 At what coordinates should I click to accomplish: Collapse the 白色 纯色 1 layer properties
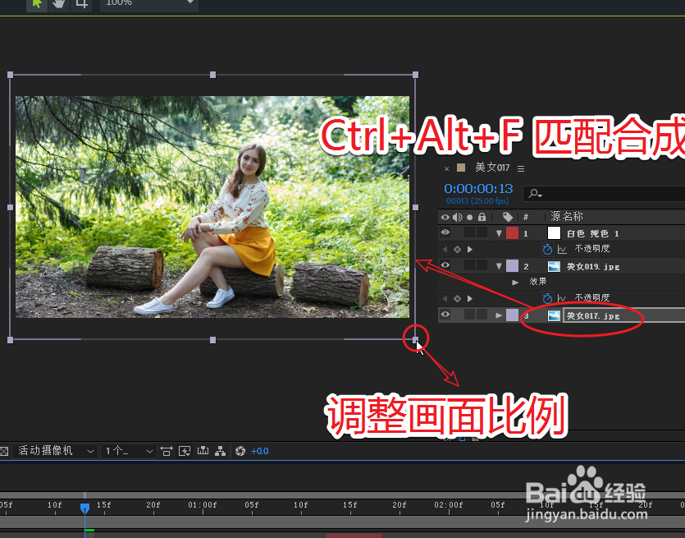tap(499, 233)
